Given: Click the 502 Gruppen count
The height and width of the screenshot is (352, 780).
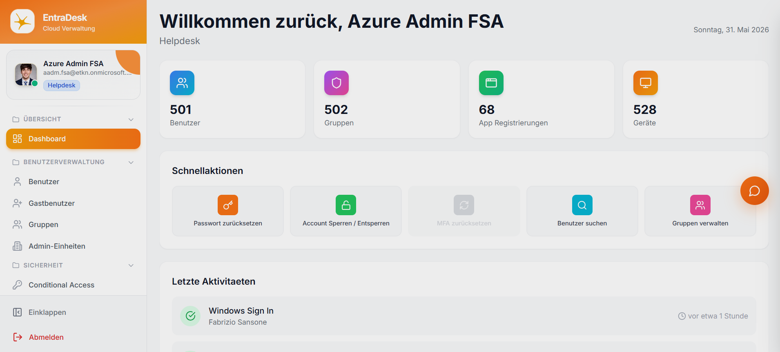Looking at the screenshot, I should coord(336,109).
